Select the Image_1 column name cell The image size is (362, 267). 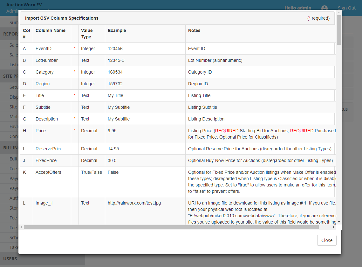52,211
